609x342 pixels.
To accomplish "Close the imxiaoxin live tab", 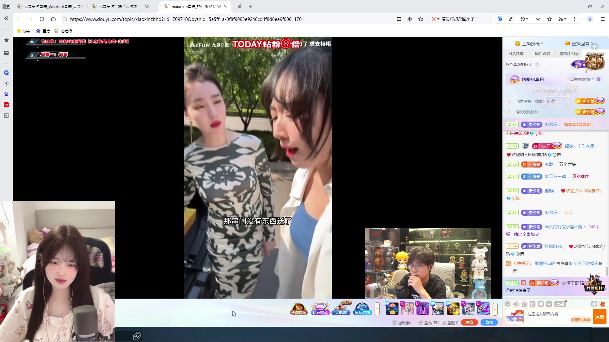I will pos(225,6).
